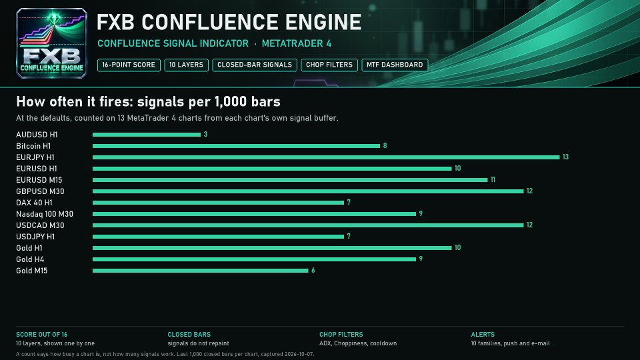
Task: Click the 'At the defaults' description line
Action: [177, 118]
